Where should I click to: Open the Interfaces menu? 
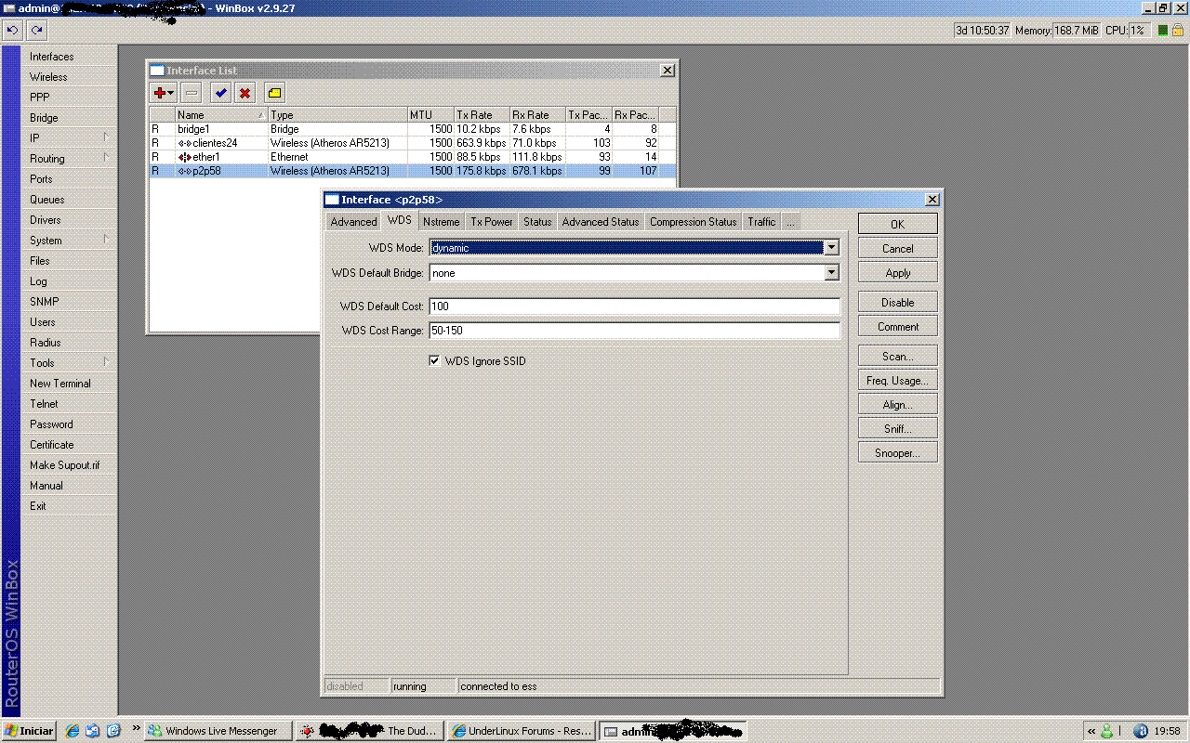pyautogui.click(x=69, y=57)
